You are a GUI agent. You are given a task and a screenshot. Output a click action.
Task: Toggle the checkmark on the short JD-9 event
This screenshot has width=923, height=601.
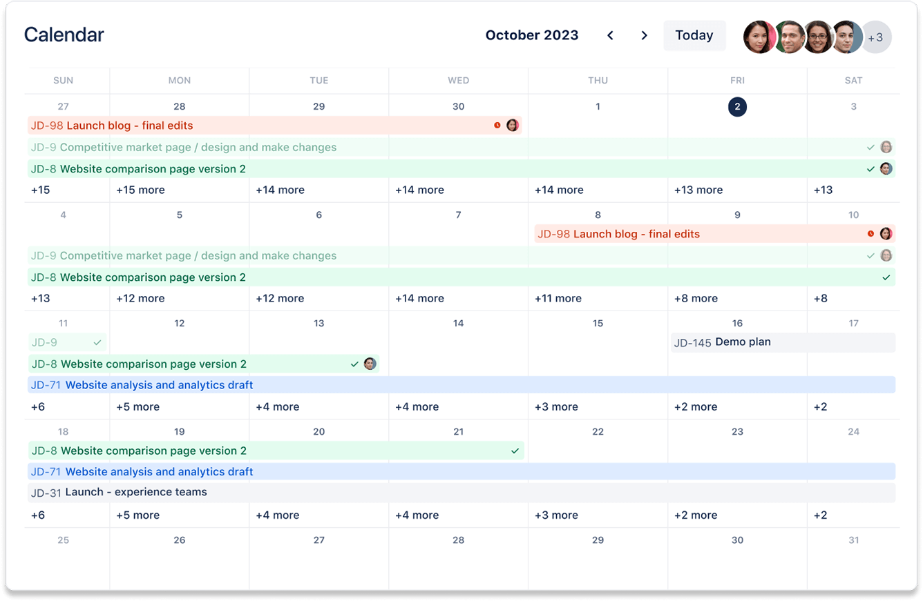pyautogui.click(x=98, y=342)
